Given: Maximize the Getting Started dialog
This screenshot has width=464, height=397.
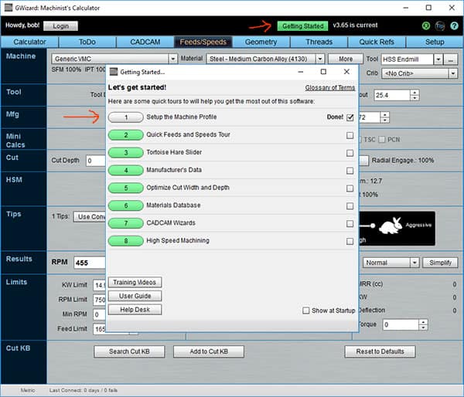Looking at the screenshot, I should pyautogui.click(x=323, y=72).
